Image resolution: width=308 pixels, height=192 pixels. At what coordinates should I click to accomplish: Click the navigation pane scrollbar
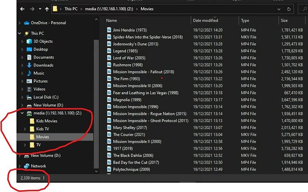click(x=96, y=104)
